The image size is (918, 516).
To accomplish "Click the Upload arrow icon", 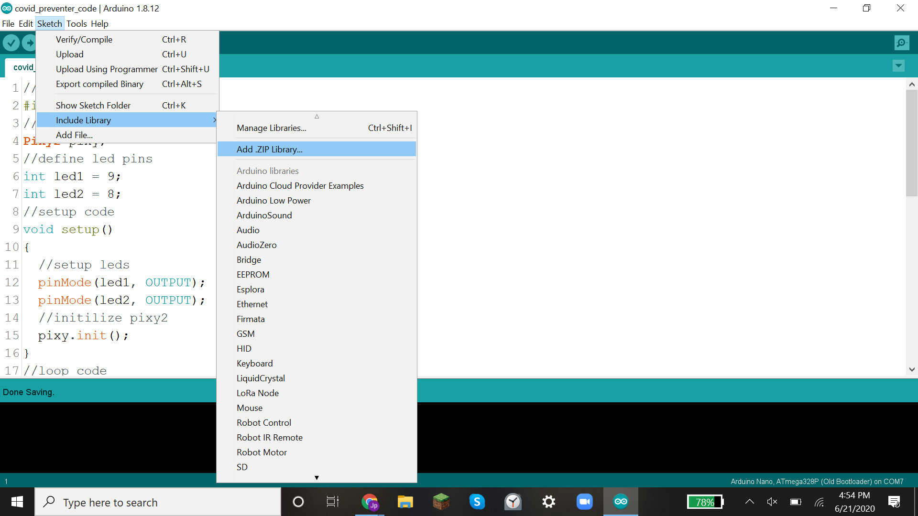I will pos(30,43).
